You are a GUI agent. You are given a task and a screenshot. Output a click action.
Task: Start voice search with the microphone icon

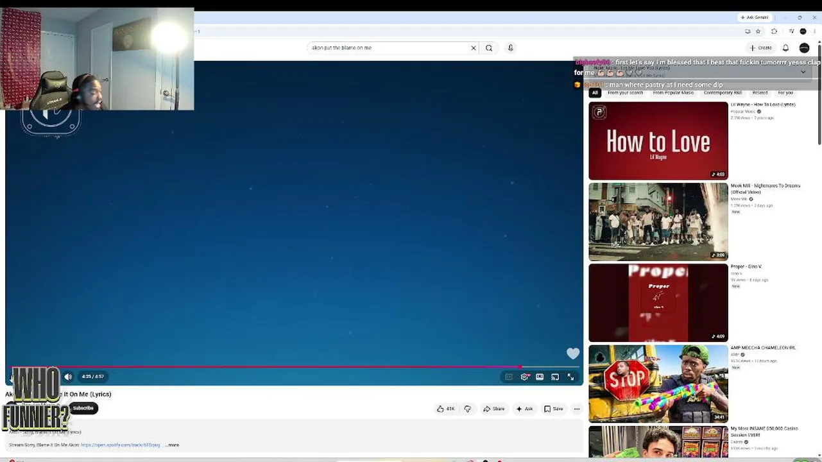511,47
